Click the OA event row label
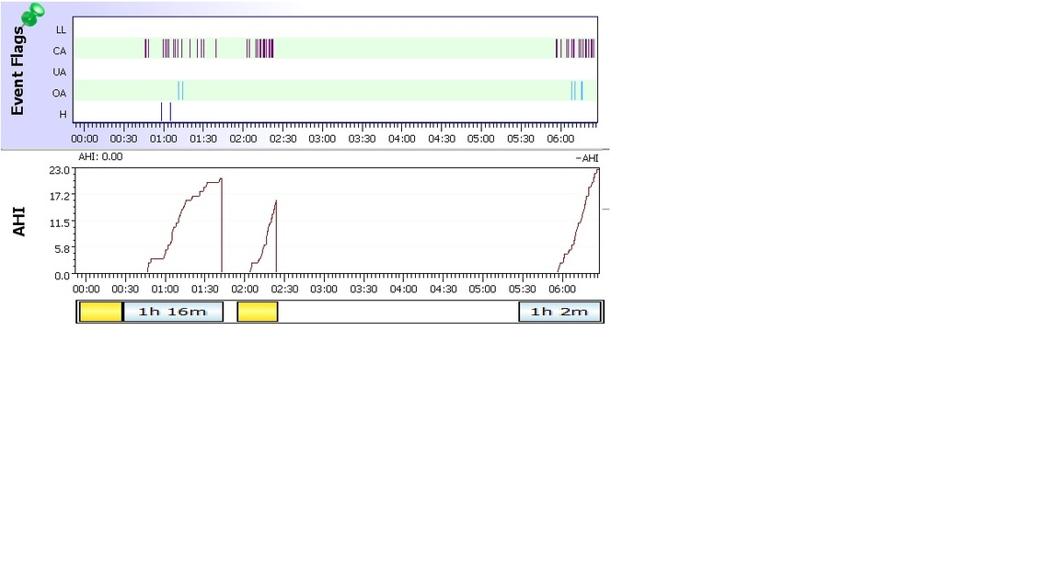The height and width of the screenshot is (569, 1049). pyautogui.click(x=60, y=93)
